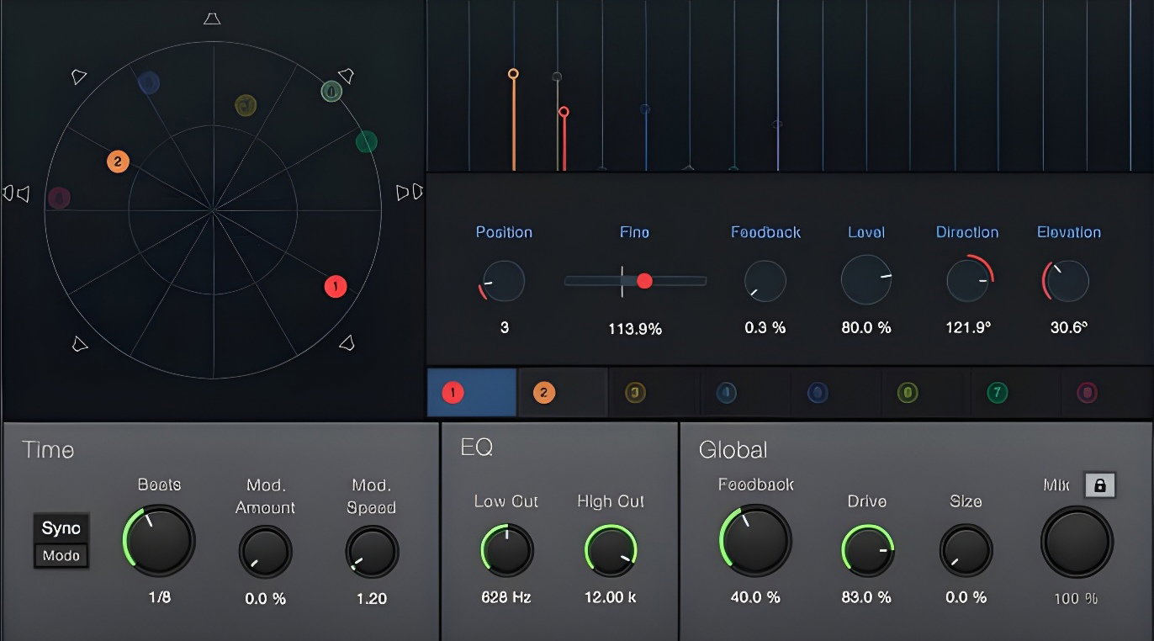The width and height of the screenshot is (1154, 641).
Task: Select the dark green tap node on the circle's right edge
Action: [366, 141]
